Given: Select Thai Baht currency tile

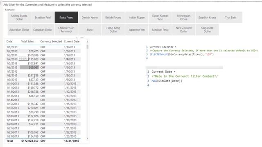Looking at the screenshot, I should click(x=230, y=17).
